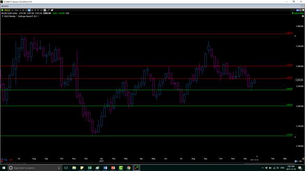305x171 pixels.
Task: Open the drawing tools pencil icon
Action: pos(48,10)
